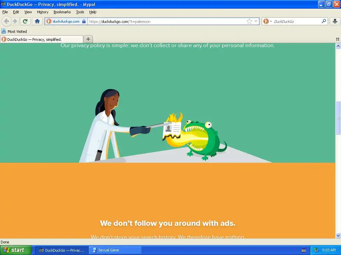Image resolution: width=341 pixels, height=255 pixels.
Task: Click the network connection tray icon
Action: coord(316,250)
